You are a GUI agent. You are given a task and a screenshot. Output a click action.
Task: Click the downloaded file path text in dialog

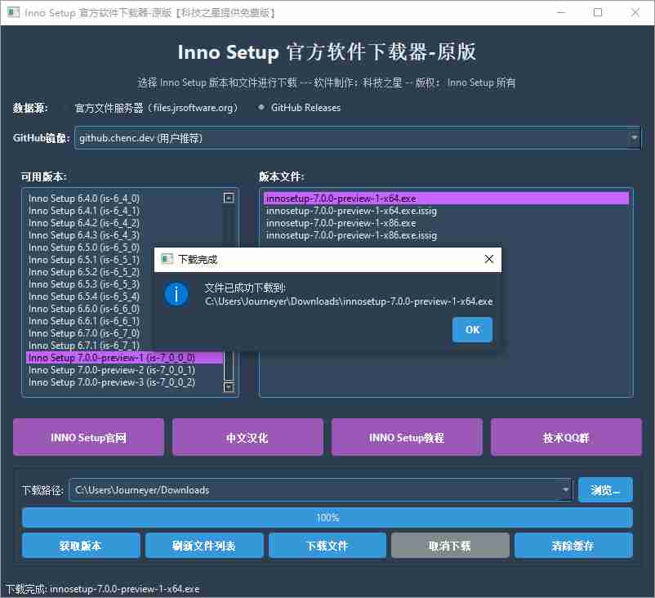pos(349,301)
